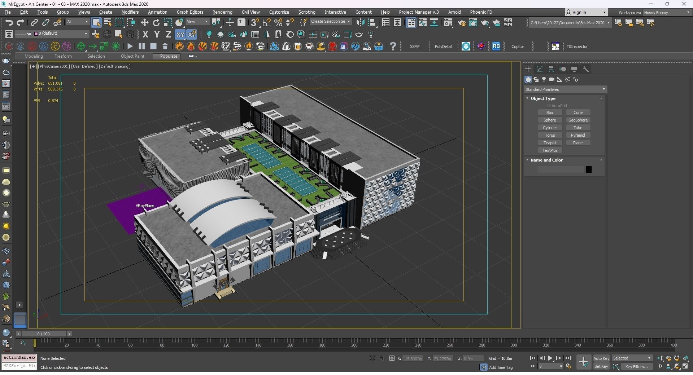693x375 pixels.
Task: Activate the Select and Rotate tool
Action: [156, 23]
